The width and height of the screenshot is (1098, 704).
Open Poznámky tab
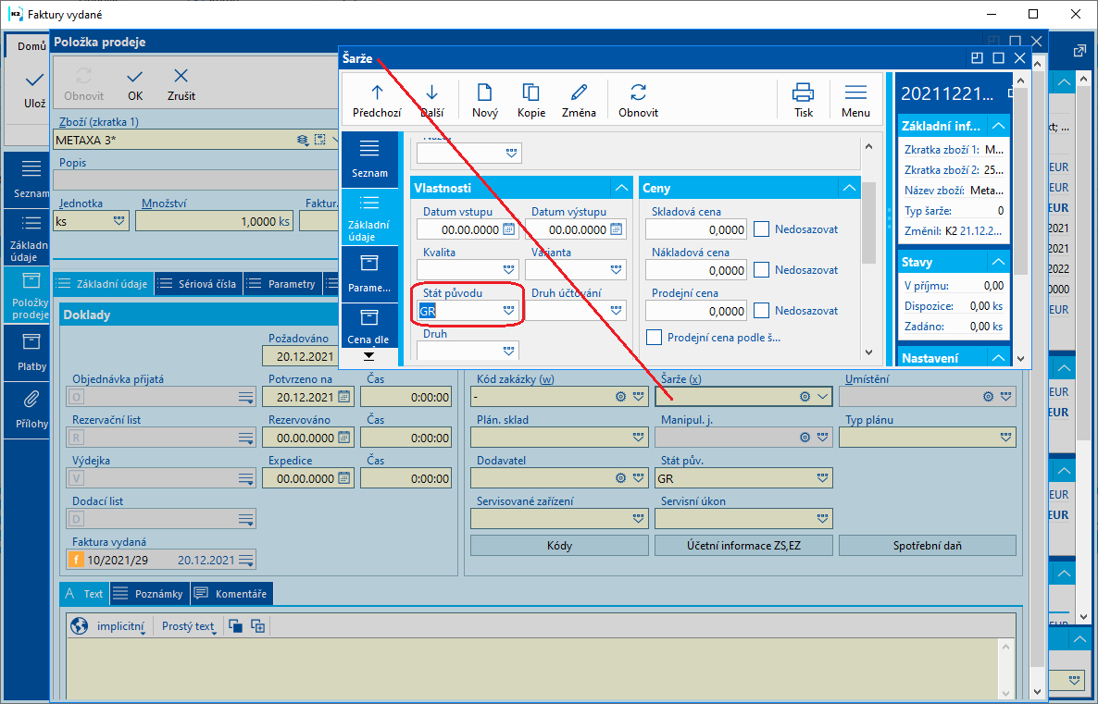click(x=148, y=593)
